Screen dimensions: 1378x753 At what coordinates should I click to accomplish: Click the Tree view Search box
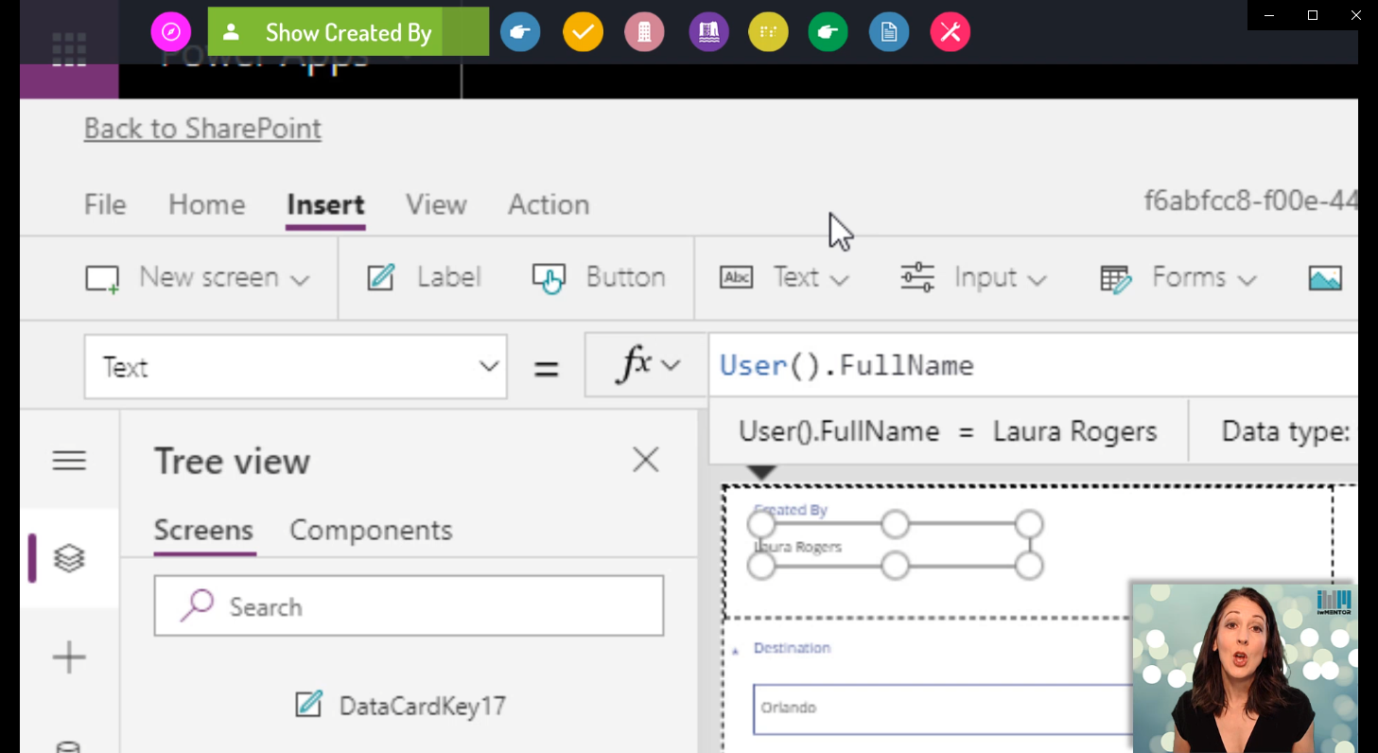point(409,606)
